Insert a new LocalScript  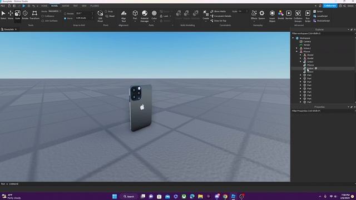pos(320,16)
